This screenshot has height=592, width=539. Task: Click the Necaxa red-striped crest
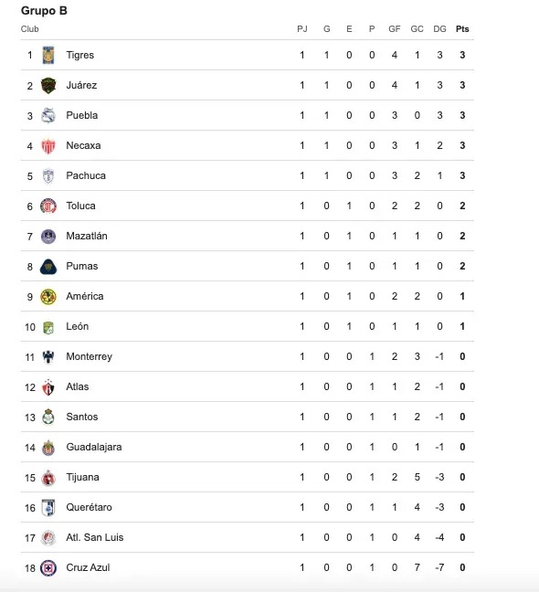(48, 146)
